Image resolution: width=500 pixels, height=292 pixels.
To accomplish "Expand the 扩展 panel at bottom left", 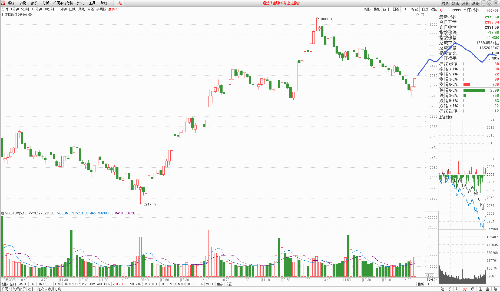I will (5, 289).
